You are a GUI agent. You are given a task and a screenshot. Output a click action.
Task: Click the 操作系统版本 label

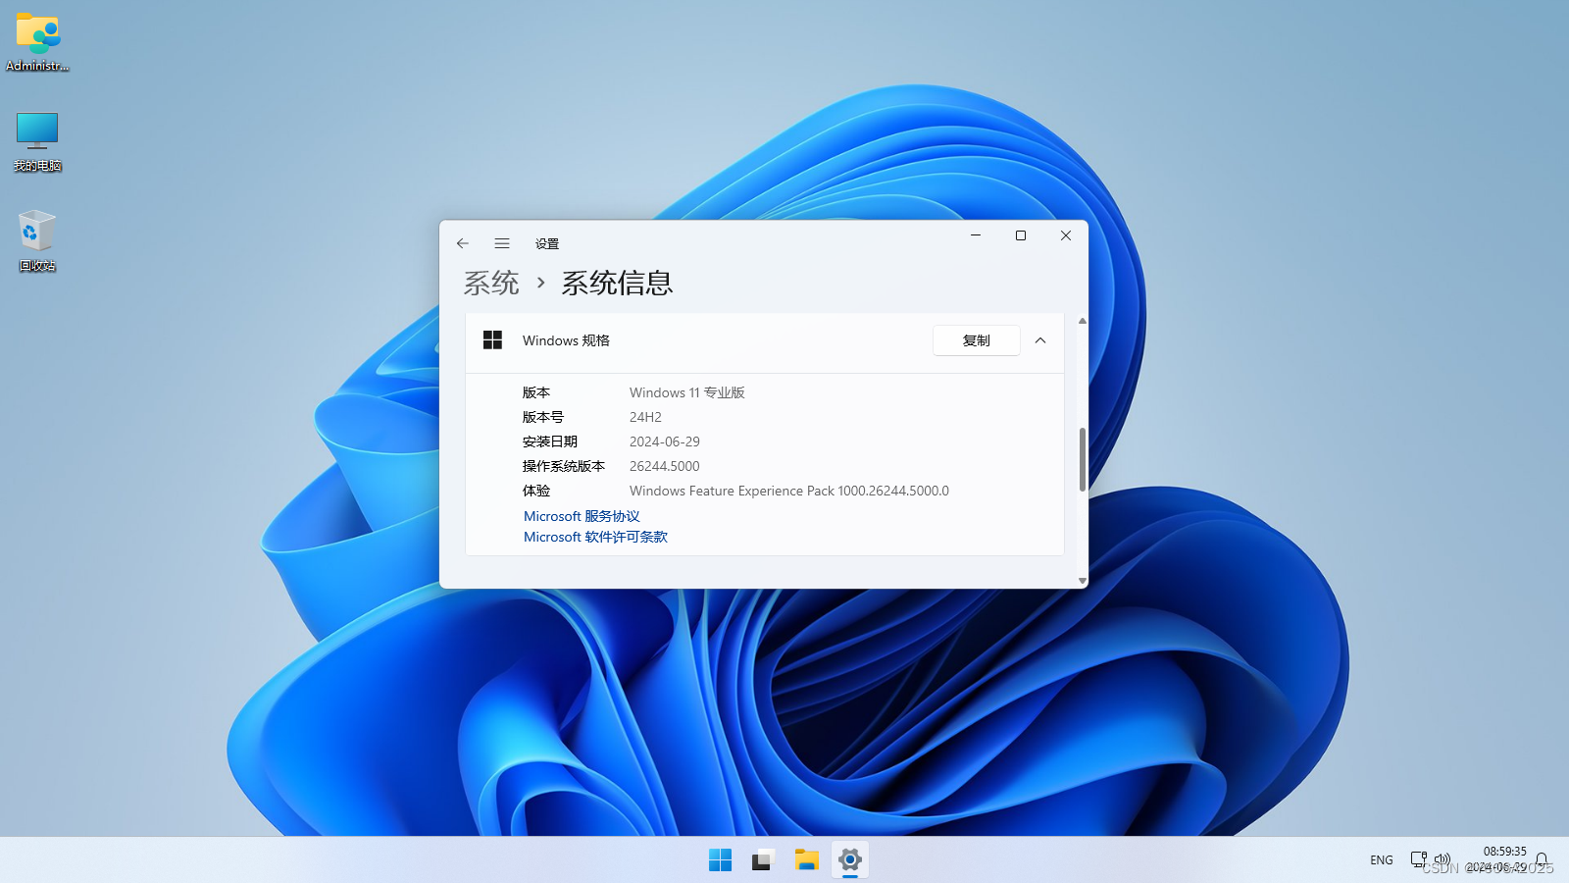coord(564,466)
